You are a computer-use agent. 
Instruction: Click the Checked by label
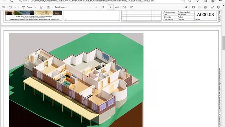(168, 19)
